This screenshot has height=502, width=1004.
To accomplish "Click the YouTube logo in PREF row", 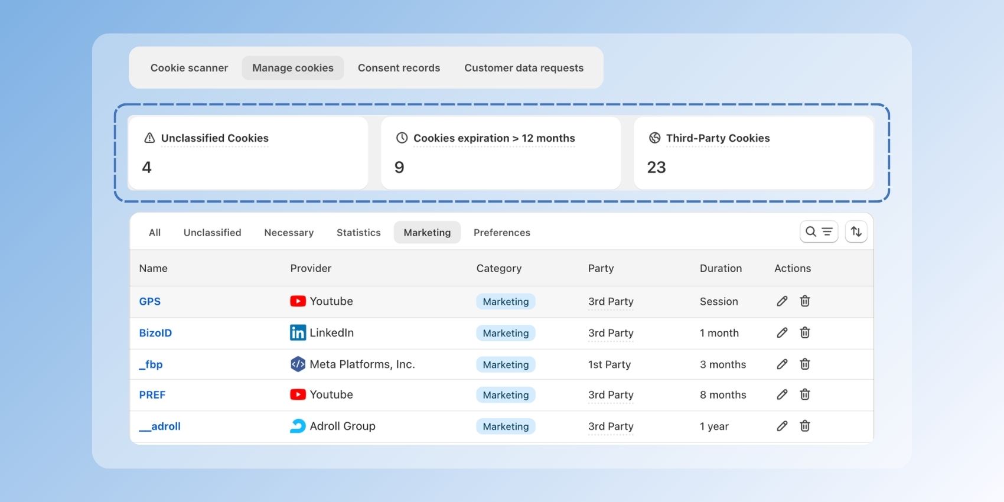I will 298,395.
